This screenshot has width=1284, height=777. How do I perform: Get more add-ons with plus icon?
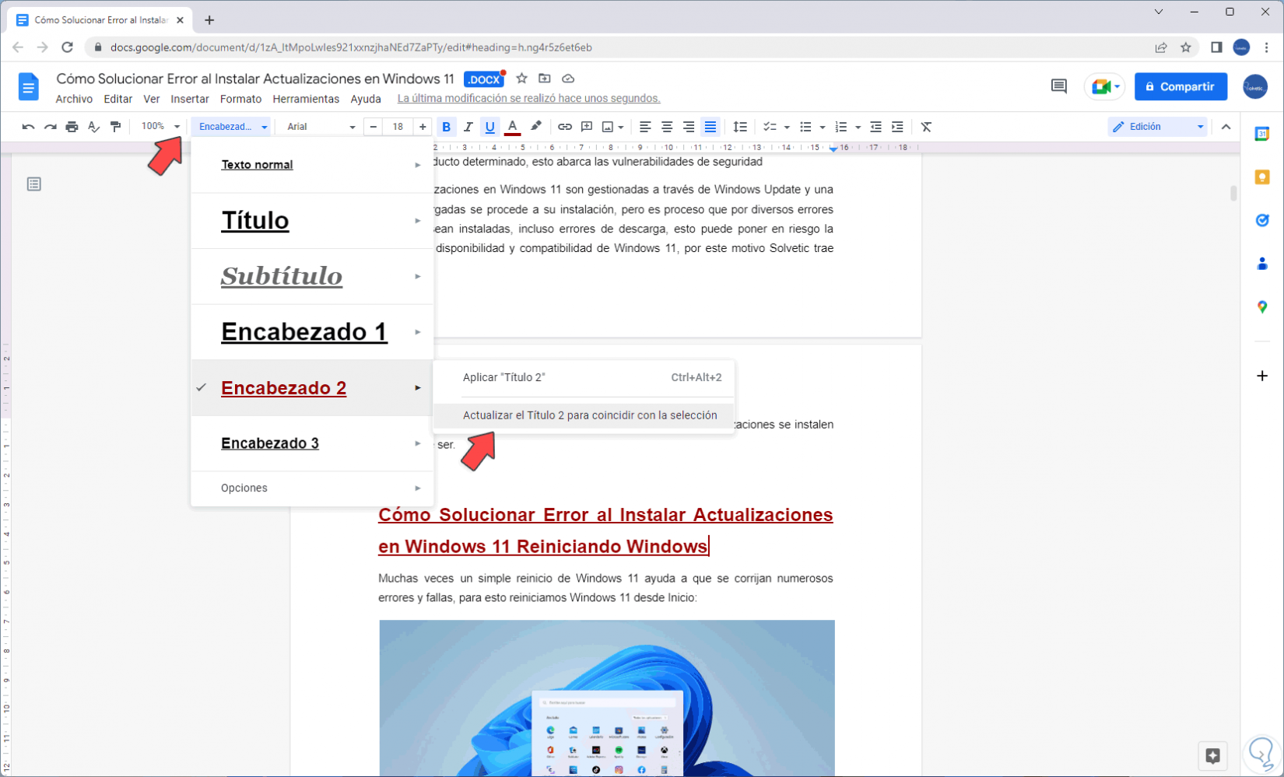coord(1262,376)
